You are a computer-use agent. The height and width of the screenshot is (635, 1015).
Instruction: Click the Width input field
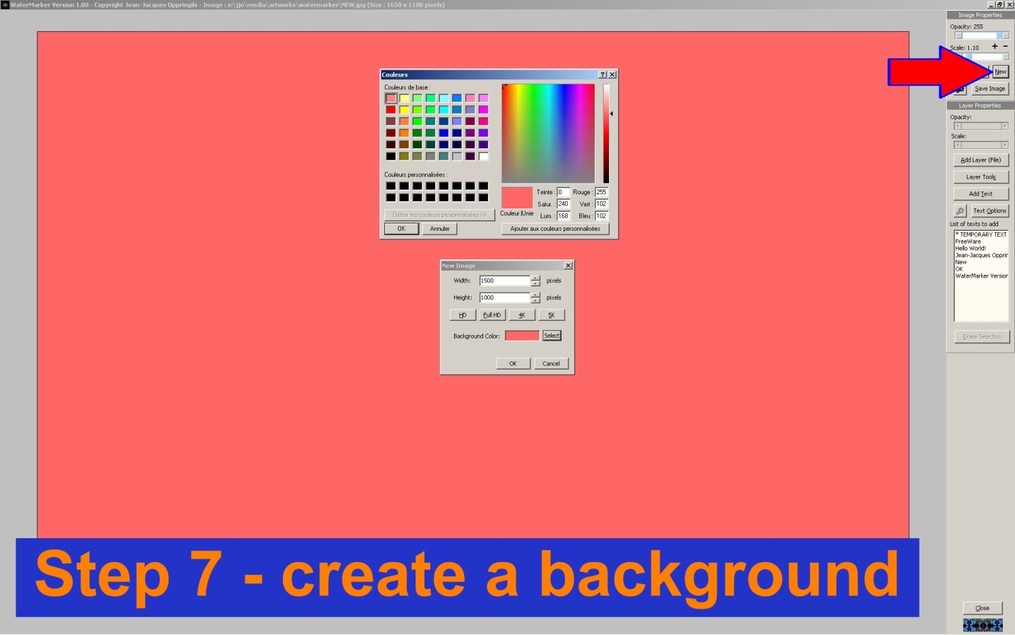[x=504, y=280]
